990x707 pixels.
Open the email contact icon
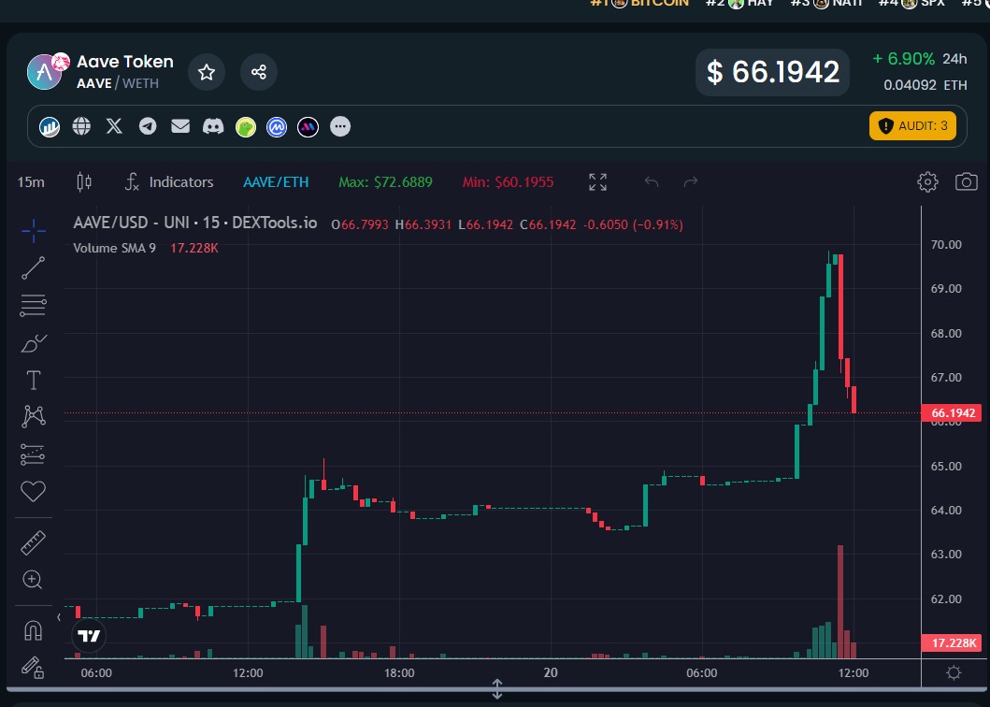(180, 126)
